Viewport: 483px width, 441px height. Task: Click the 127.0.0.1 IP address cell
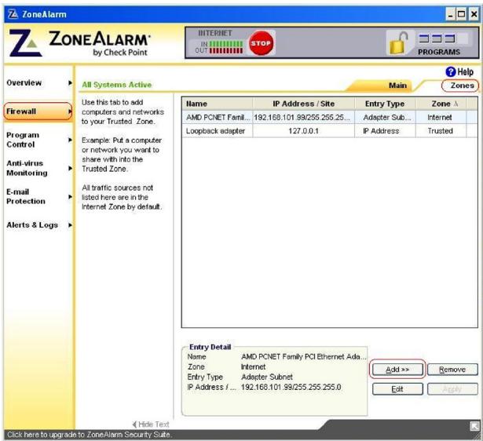click(x=303, y=131)
